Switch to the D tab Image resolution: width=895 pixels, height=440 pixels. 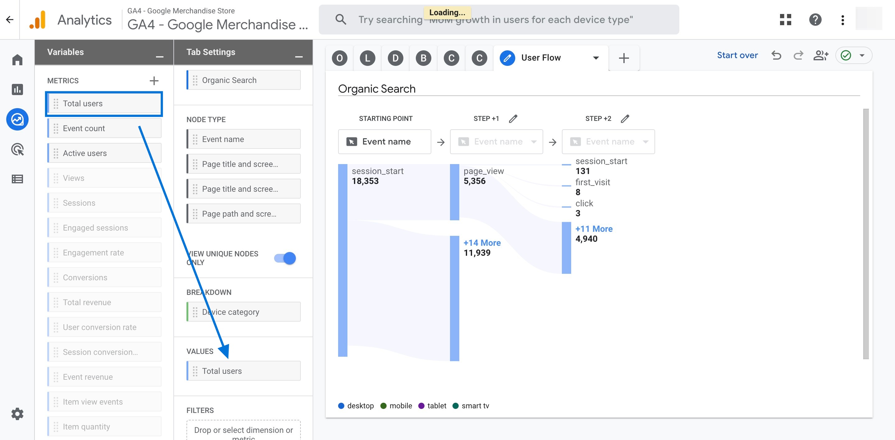tap(395, 58)
